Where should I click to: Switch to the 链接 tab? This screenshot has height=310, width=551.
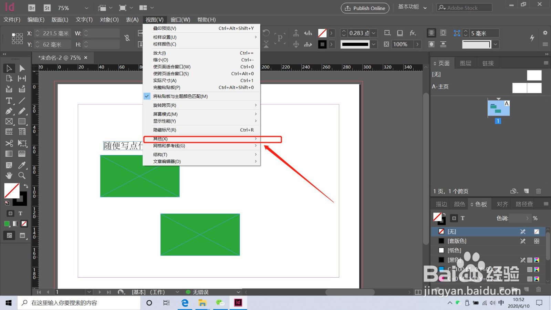point(488,63)
